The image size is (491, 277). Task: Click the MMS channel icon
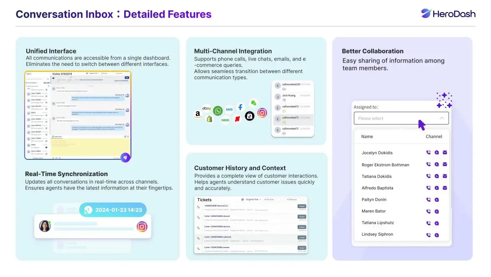(225, 120)
